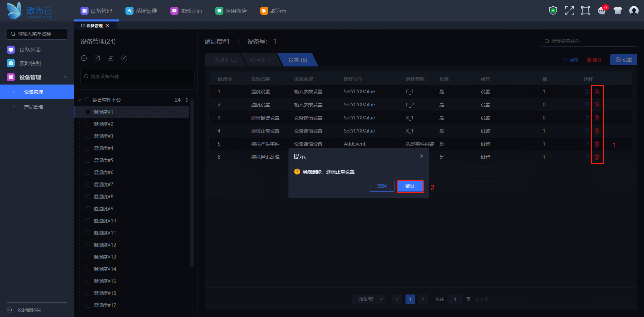Delete row 温度设置 with trash icon
This screenshot has width=644, height=317.
597,92
